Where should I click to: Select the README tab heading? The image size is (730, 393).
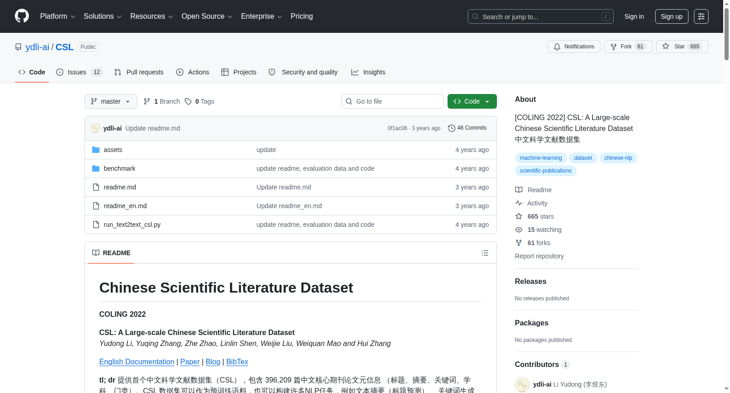[x=111, y=253]
